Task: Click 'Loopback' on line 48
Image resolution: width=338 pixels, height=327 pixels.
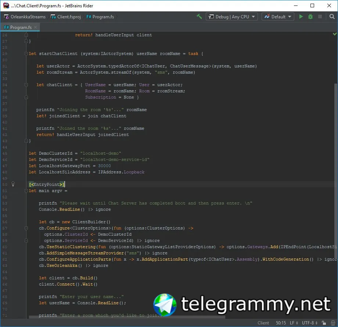Action: click(134, 172)
